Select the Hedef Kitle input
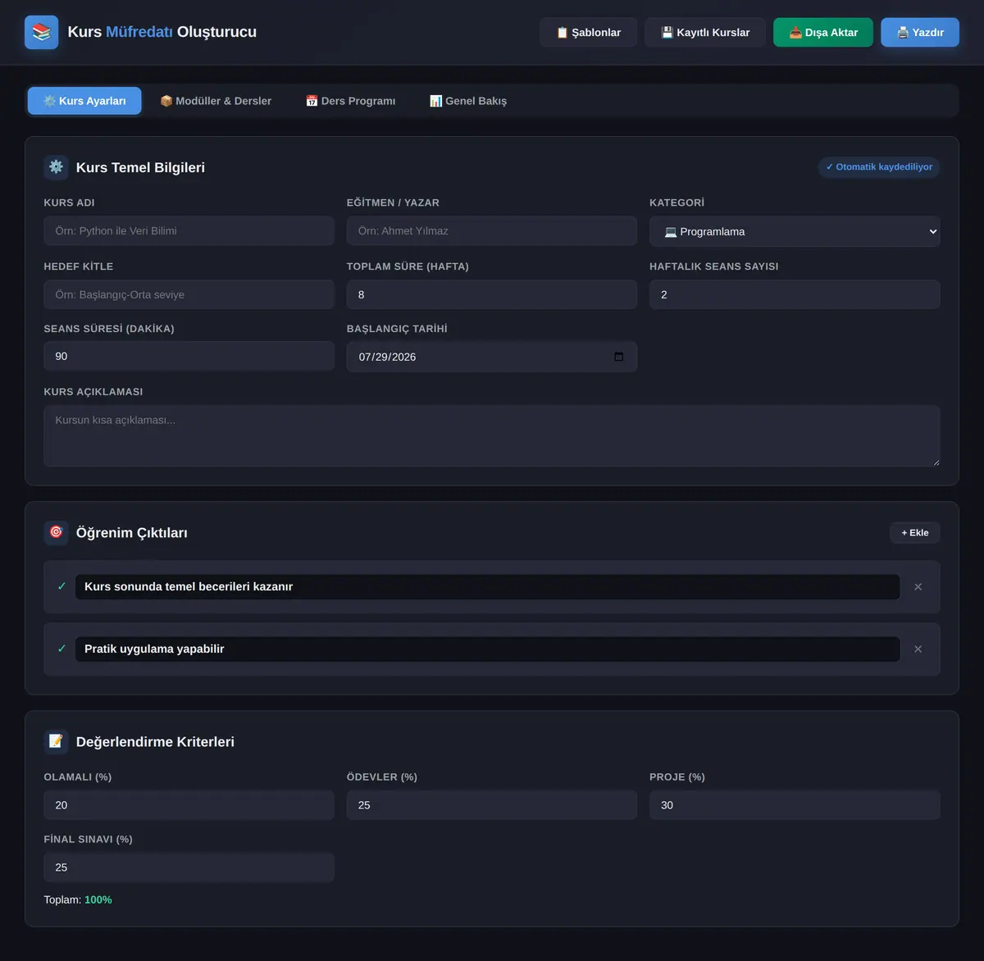 tap(189, 295)
